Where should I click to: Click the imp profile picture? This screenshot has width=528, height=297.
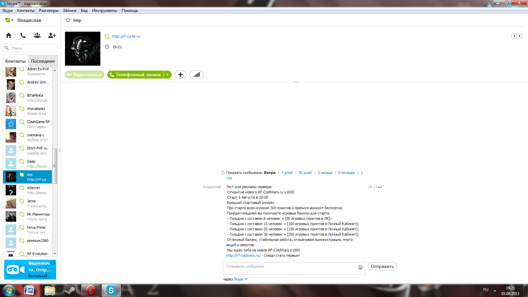pyautogui.click(x=82, y=49)
